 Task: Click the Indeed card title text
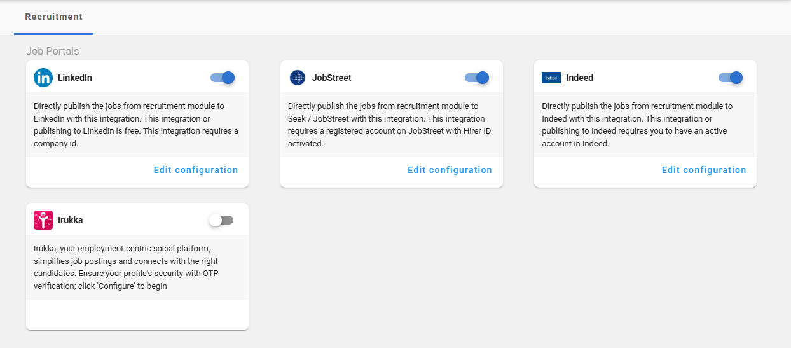pyautogui.click(x=579, y=78)
